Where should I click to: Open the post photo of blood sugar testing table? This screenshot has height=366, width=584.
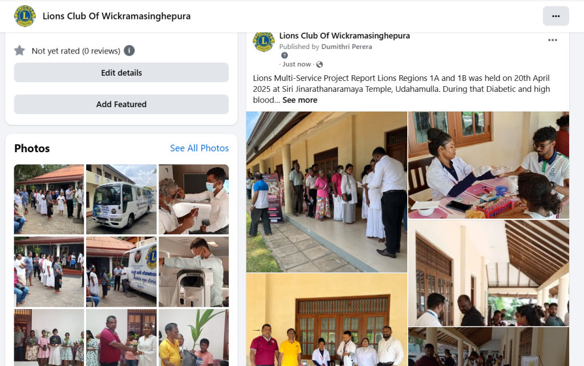point(489,165)
